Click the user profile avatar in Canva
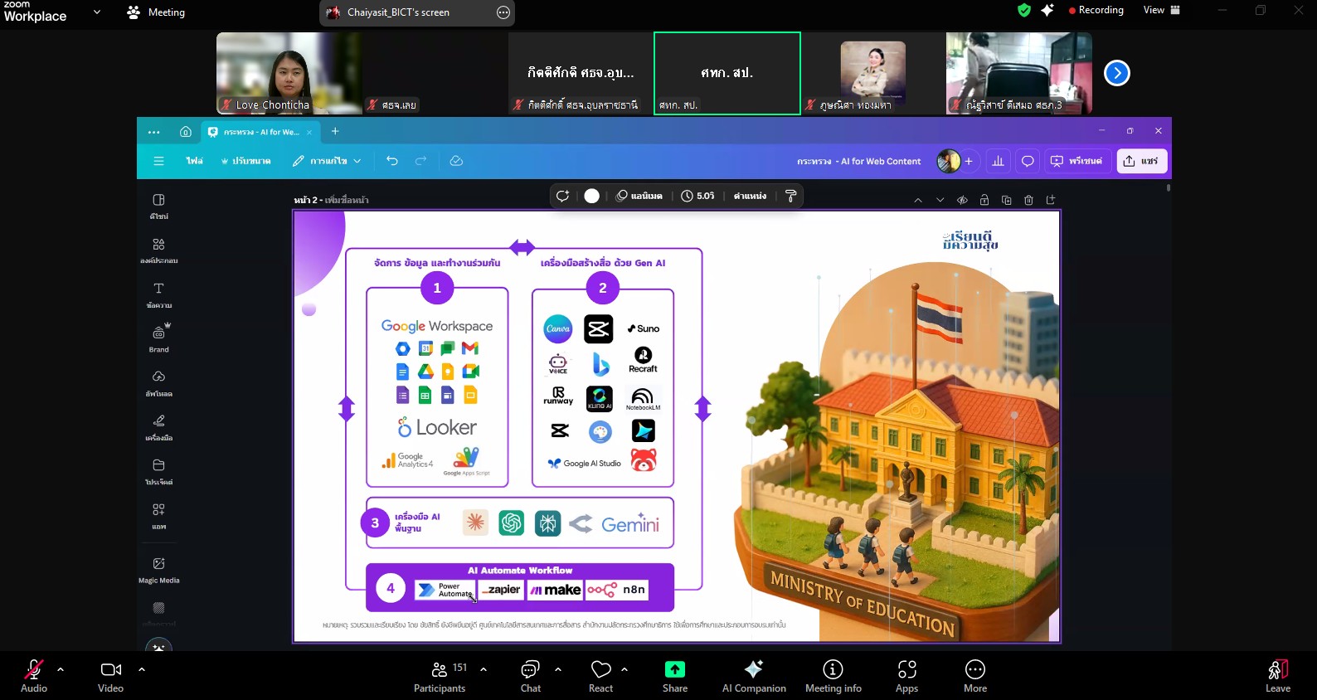This screenshot has height=700, width=1317. pos(948,161)
